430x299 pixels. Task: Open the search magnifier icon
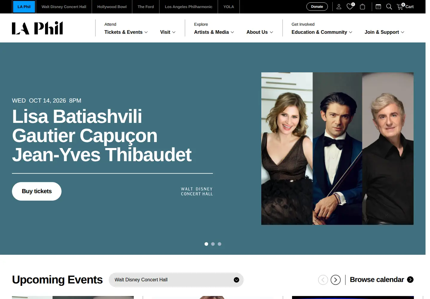click(389, 7)
